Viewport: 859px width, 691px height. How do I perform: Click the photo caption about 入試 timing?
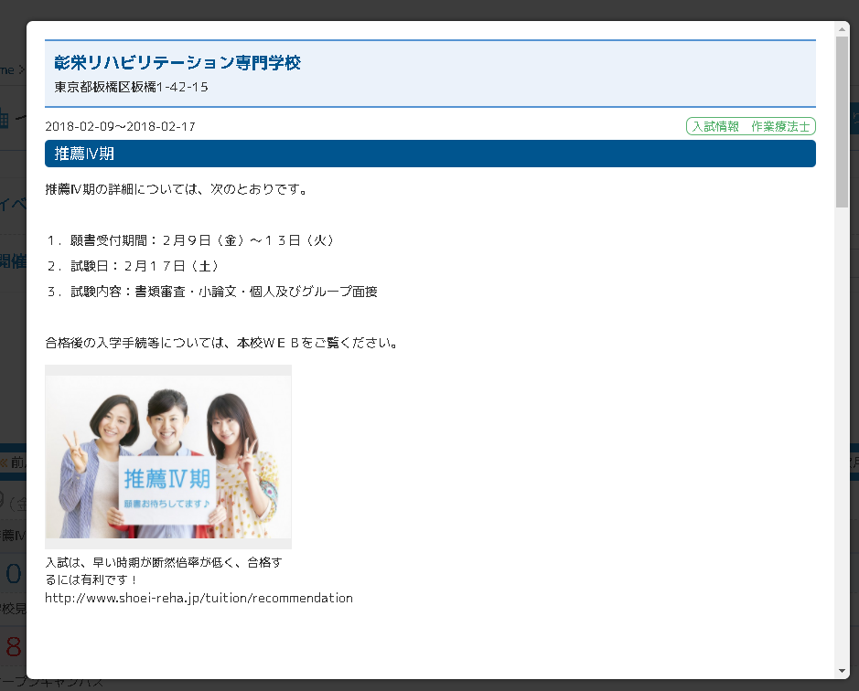(x=165, y=571)
